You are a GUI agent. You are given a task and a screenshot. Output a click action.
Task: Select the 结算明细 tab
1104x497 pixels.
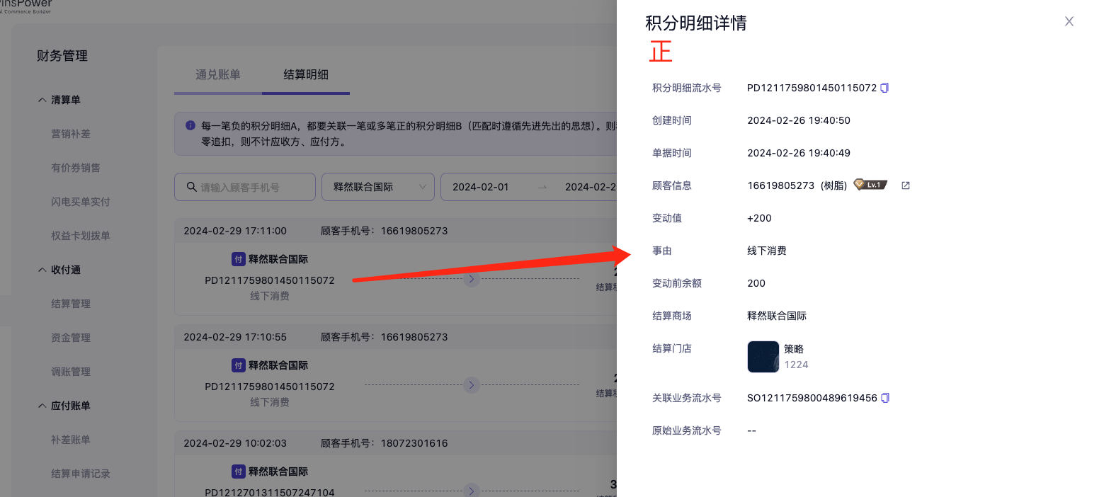[x=305, y=74]
